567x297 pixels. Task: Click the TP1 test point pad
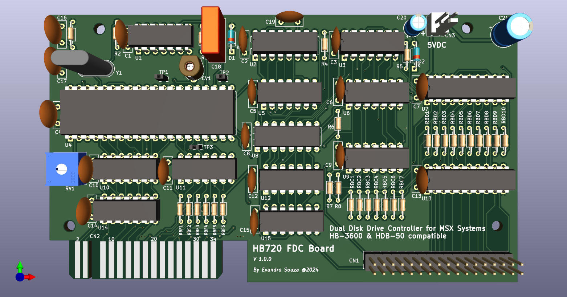click(x=162, y=77)
